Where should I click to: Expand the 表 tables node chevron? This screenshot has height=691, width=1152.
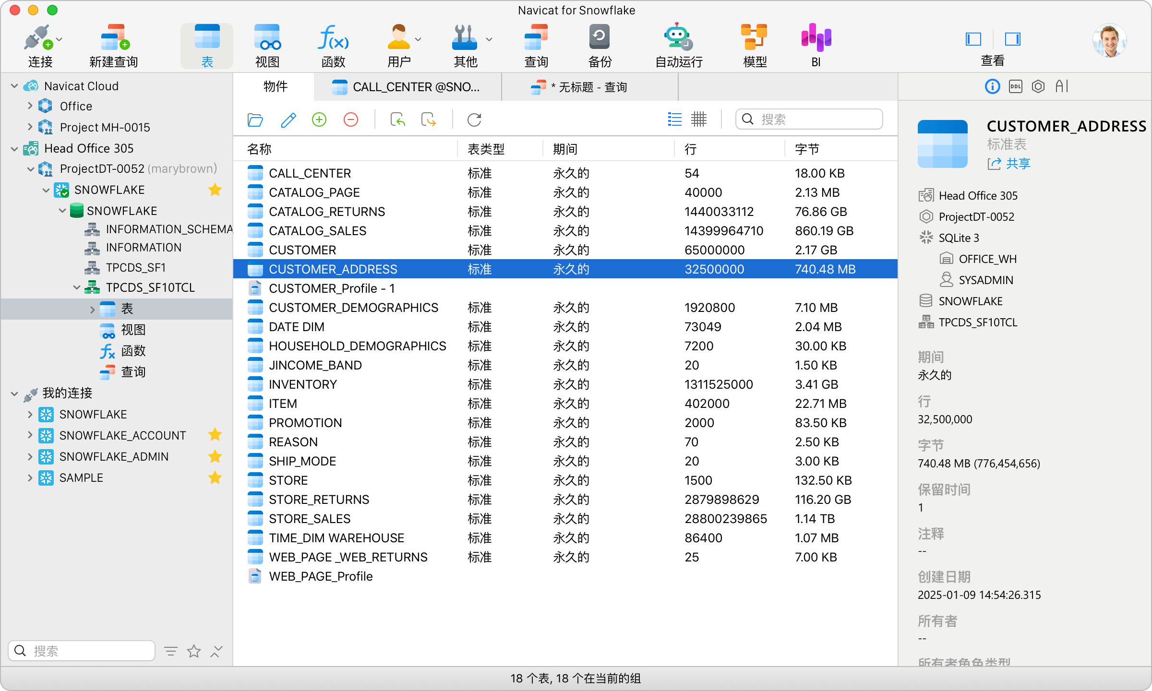point(92,310)
